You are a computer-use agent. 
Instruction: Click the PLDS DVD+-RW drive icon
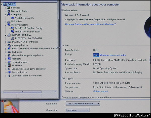point(13,38)
